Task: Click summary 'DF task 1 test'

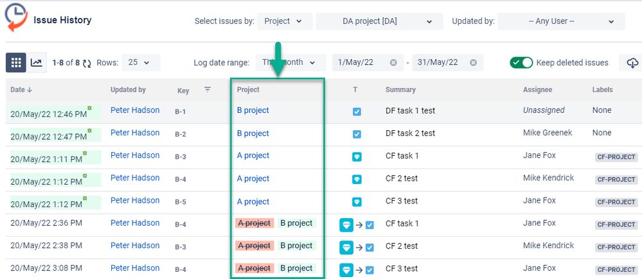Action: tap(410, 110)
